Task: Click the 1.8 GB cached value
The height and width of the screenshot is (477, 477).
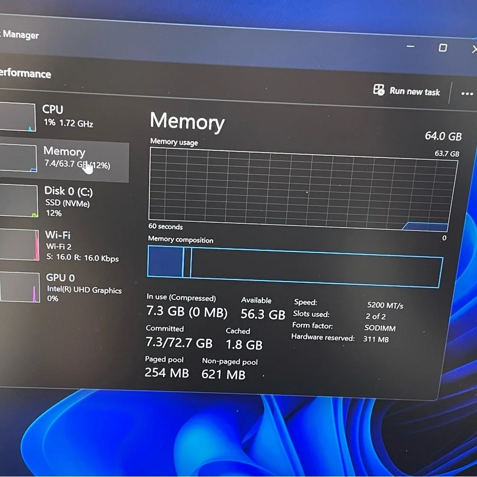Action: (244, 345)
